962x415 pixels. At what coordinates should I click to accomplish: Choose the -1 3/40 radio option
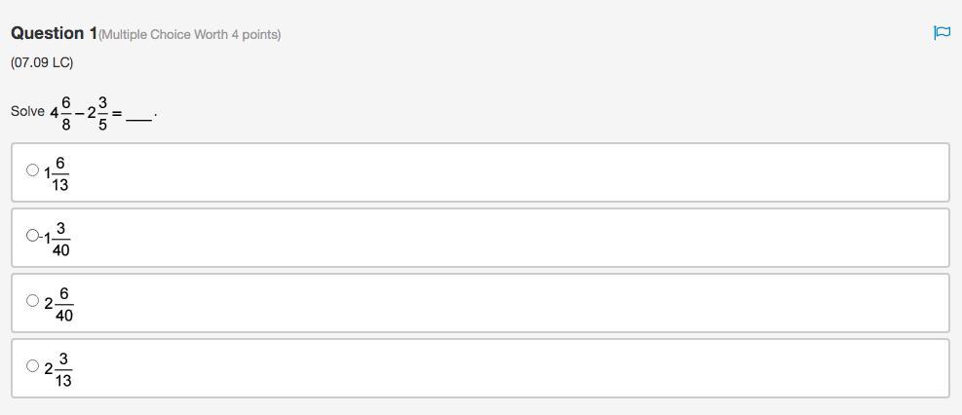click(32, 236)
